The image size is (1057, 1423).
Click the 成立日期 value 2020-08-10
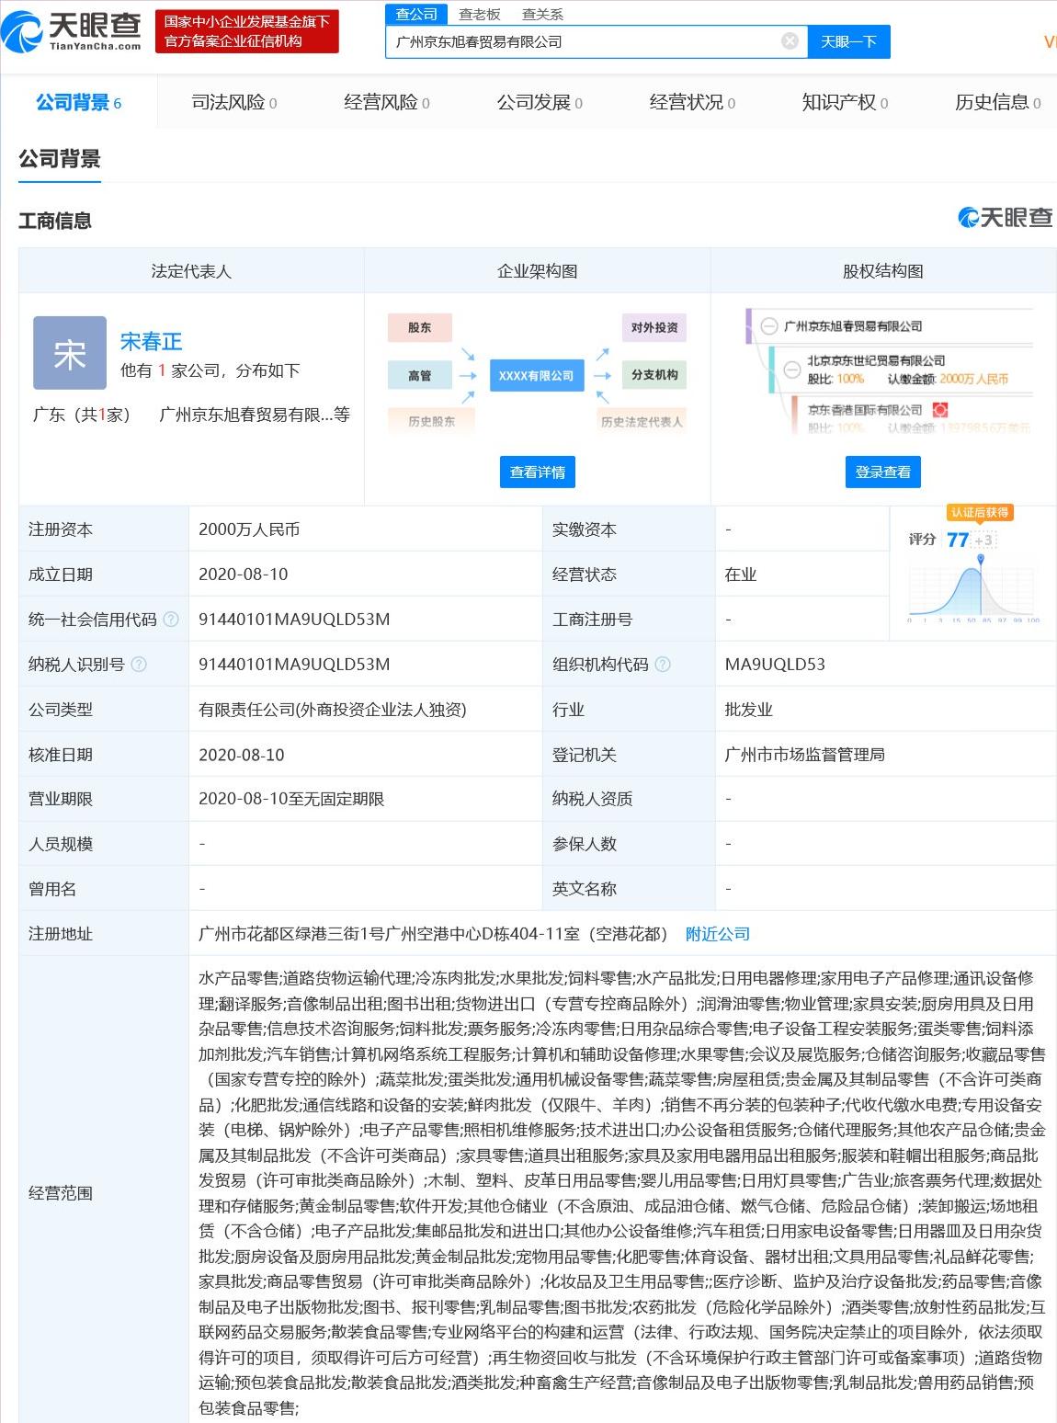coord(244,575)
